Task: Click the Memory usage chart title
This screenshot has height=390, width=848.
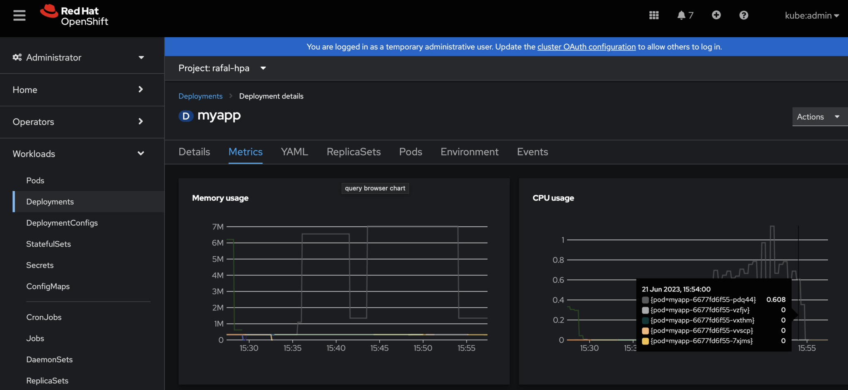Action: (220, 198)
